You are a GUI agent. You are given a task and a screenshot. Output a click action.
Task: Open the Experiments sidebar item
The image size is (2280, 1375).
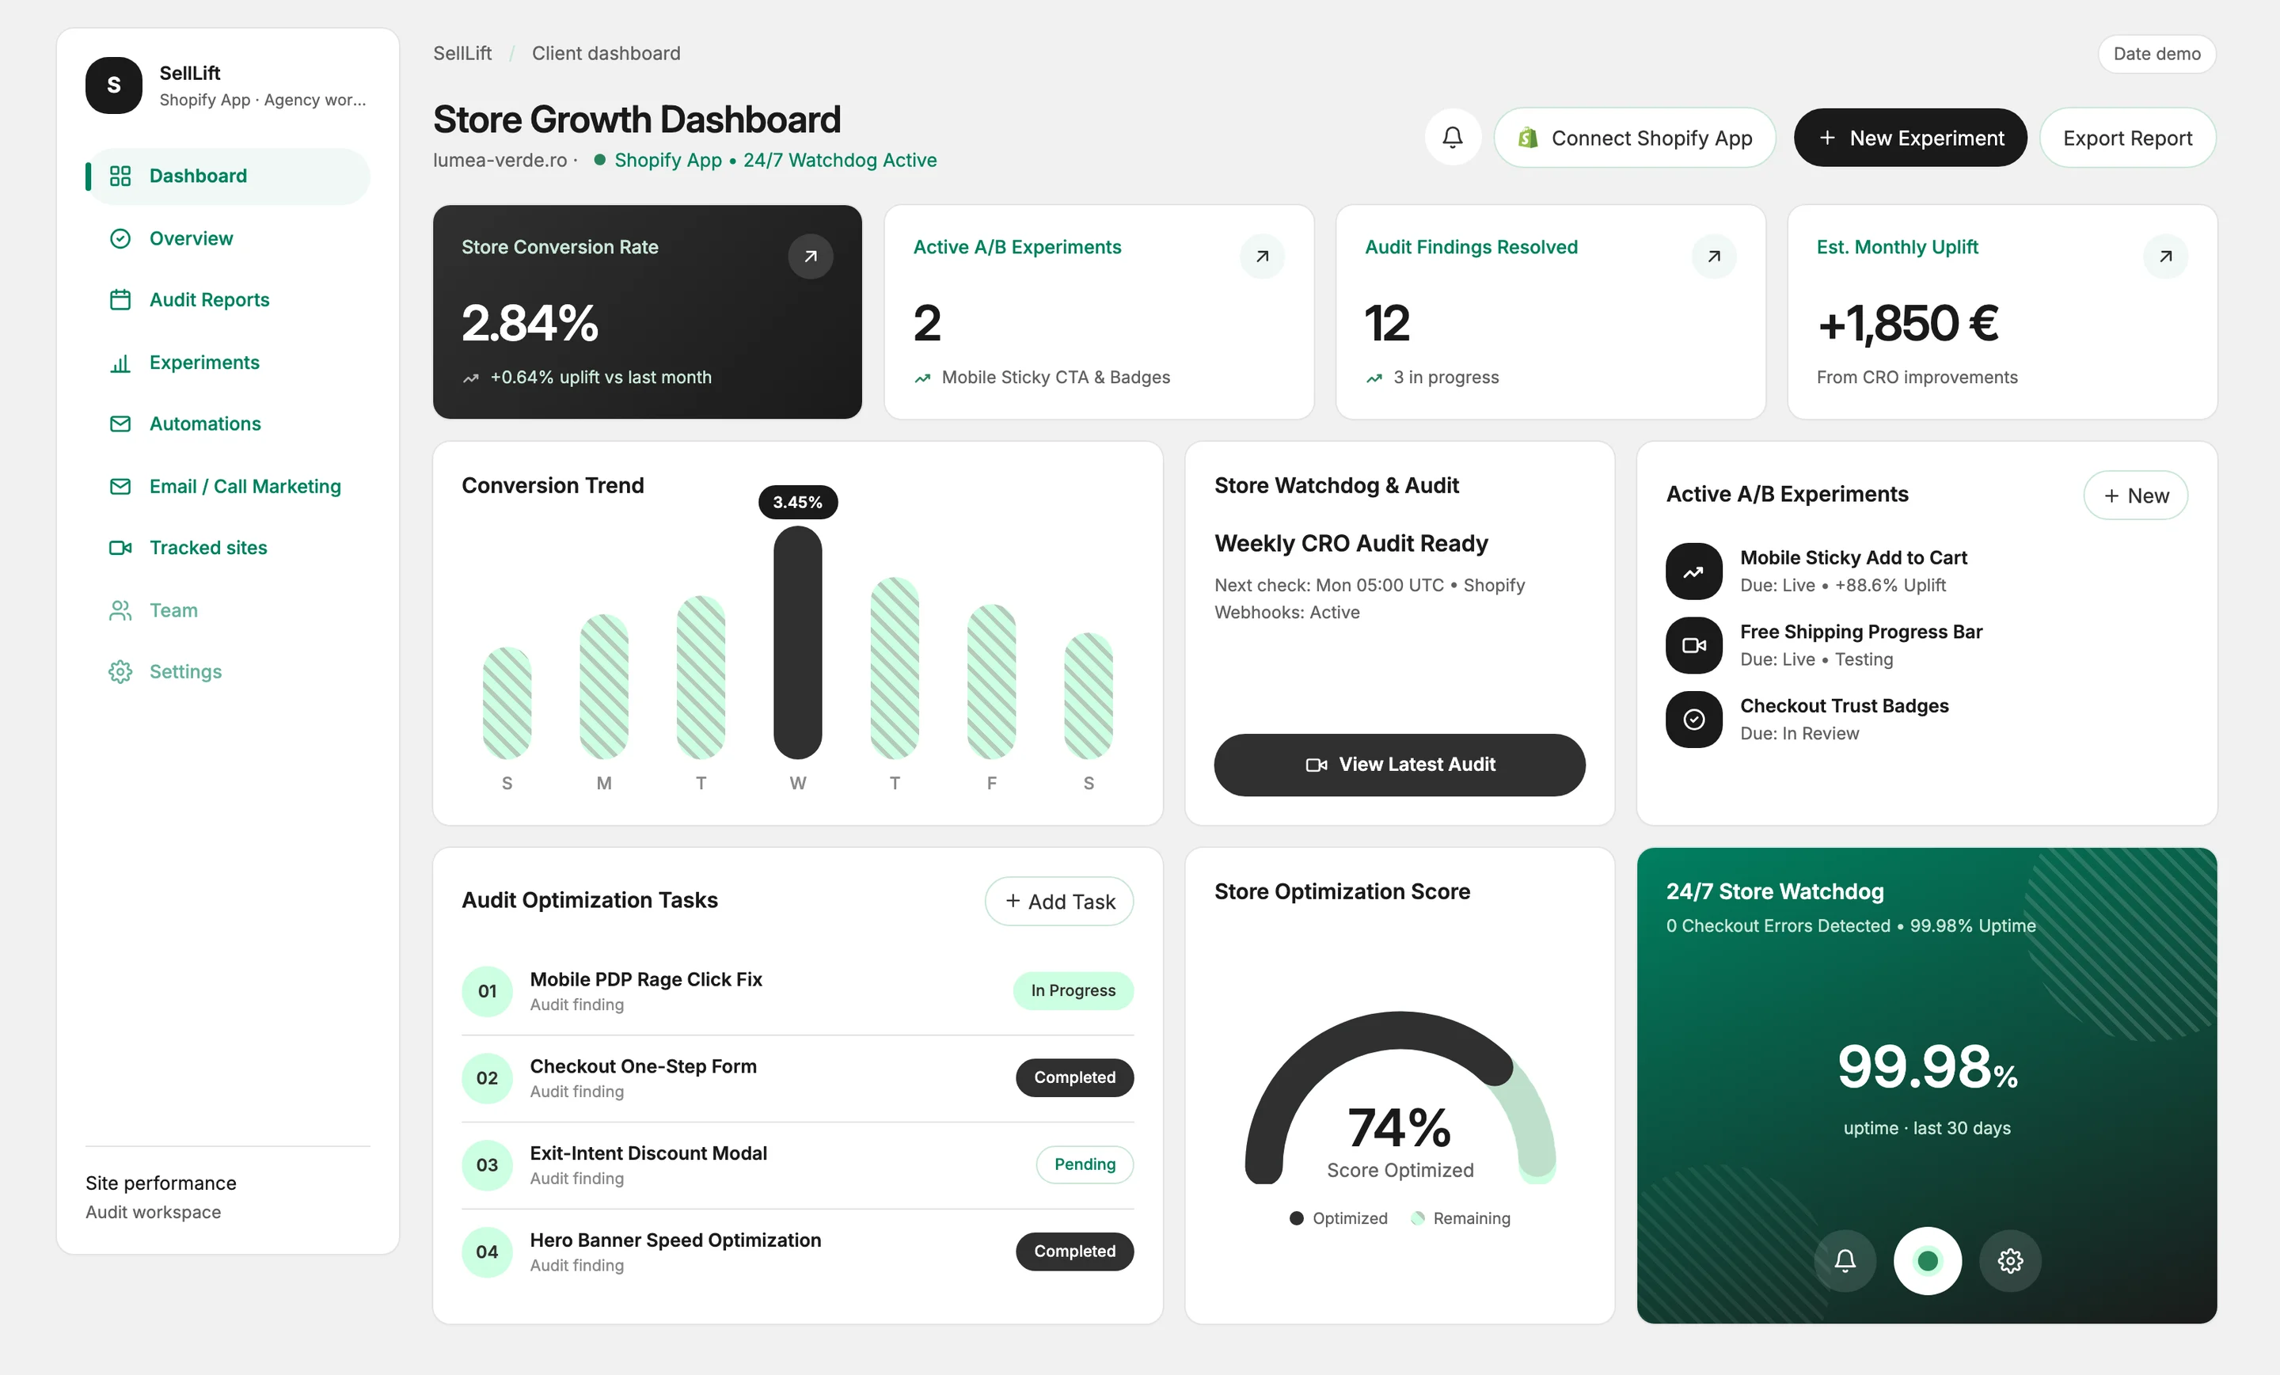(x=228, y=363)
